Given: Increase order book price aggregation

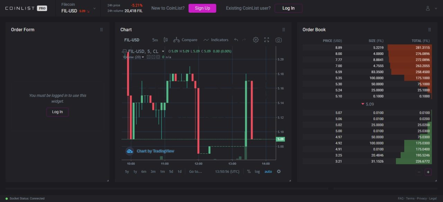Looking at the screenshot, I should 428,172.
